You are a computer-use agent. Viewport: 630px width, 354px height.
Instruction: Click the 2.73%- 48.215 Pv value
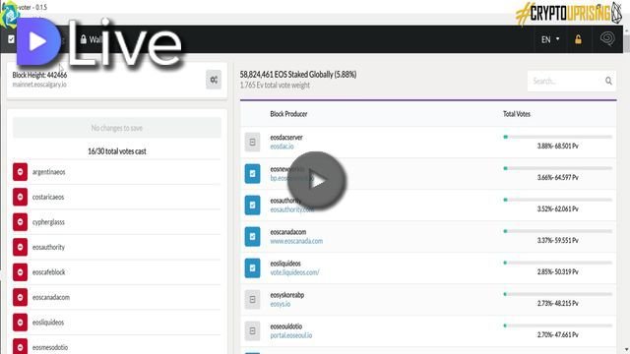tap(558, 304)
